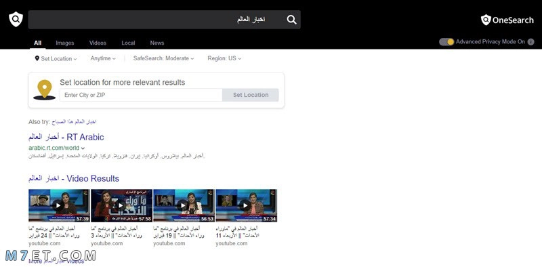Open the Advanced Privacy Mode info icon
The height and width of the screenshot is (267, 542).
[x=531, y=42]
